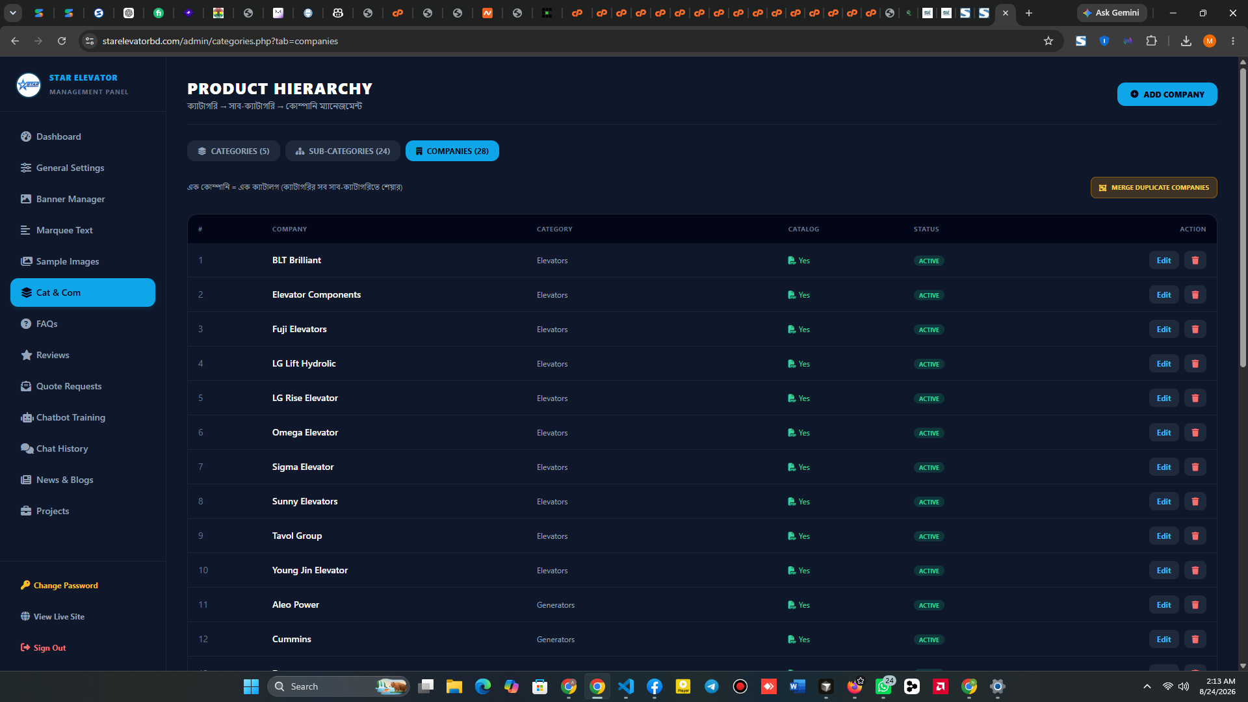This screenshot has width=1248, height=702.
Task: Click trash icon for Fuji Elevators
Action: coord(1195,330)
